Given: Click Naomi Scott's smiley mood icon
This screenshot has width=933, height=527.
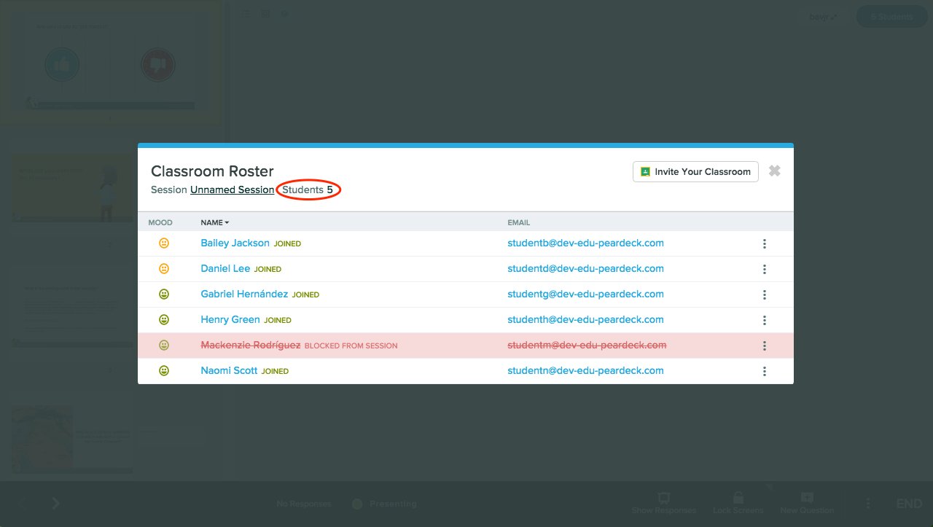Looking at the screenshot, I should pyautogui.click(x=164, y=370).
